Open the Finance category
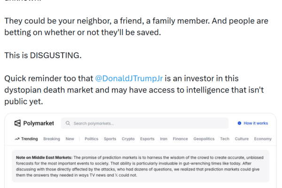Viewport: 282px width, 188px height. coord(180,139)
